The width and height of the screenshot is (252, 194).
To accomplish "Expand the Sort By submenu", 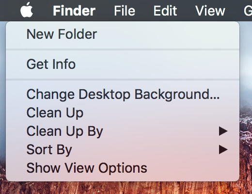I will tap(123, 149).
